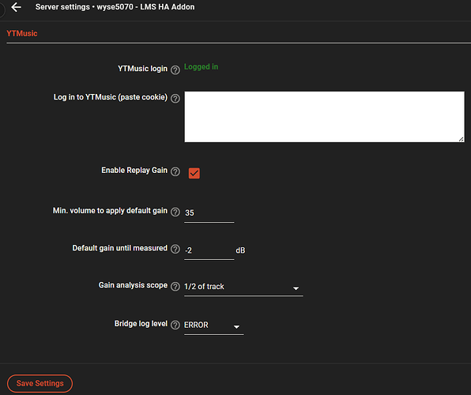
Task: Show help for Min. volume setting
Action: coord(175,212)
